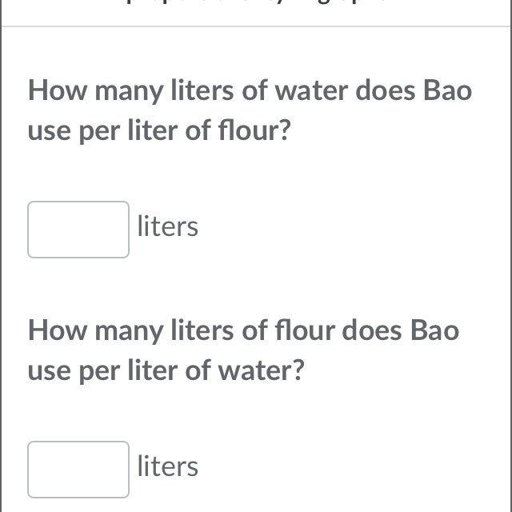Image resolution: width=512 pixels, height=512 pixels.
Task: Click the word "does" in the second question
Action: point(373,330)
